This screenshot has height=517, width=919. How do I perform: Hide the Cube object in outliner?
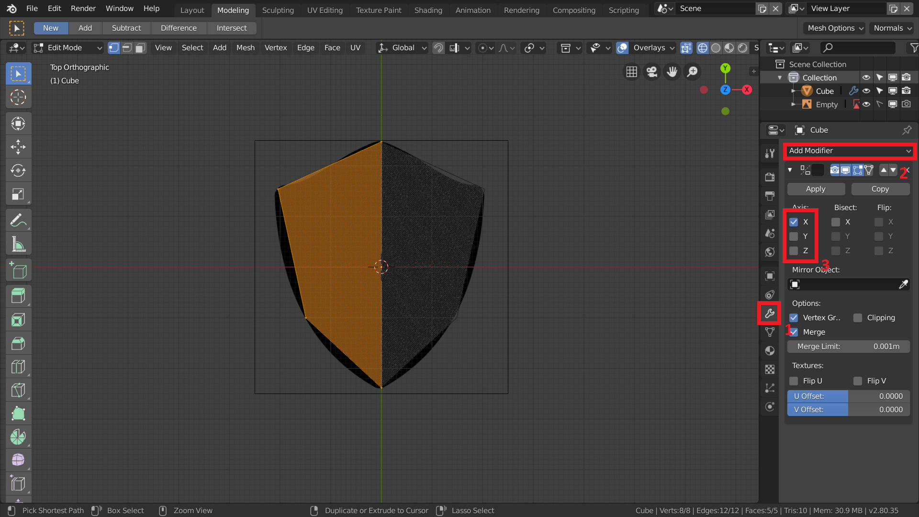pos(866,91)
